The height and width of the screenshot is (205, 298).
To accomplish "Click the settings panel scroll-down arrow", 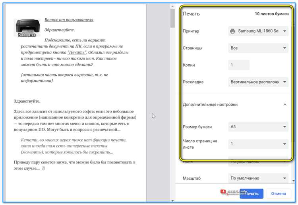I will (x=294, y=181).
